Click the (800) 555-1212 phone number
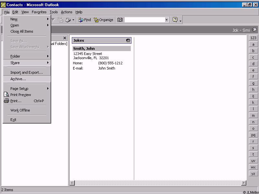This screenshot has width=259, height=194. 110,63
